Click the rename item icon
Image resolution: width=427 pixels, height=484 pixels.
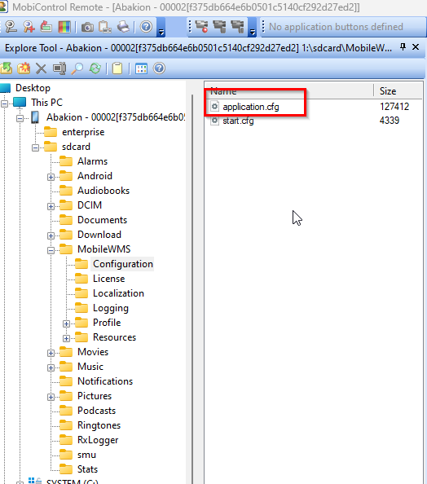(x=59, y=68)
